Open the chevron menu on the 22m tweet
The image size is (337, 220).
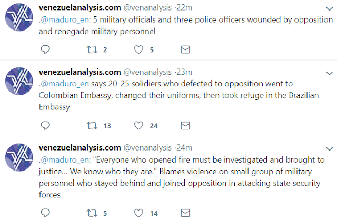[x=329, y=9]
